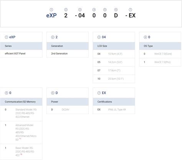Viewport: 182px width, 160px height.
Task: Click the DC24V power option row
Action: point(68,110)
